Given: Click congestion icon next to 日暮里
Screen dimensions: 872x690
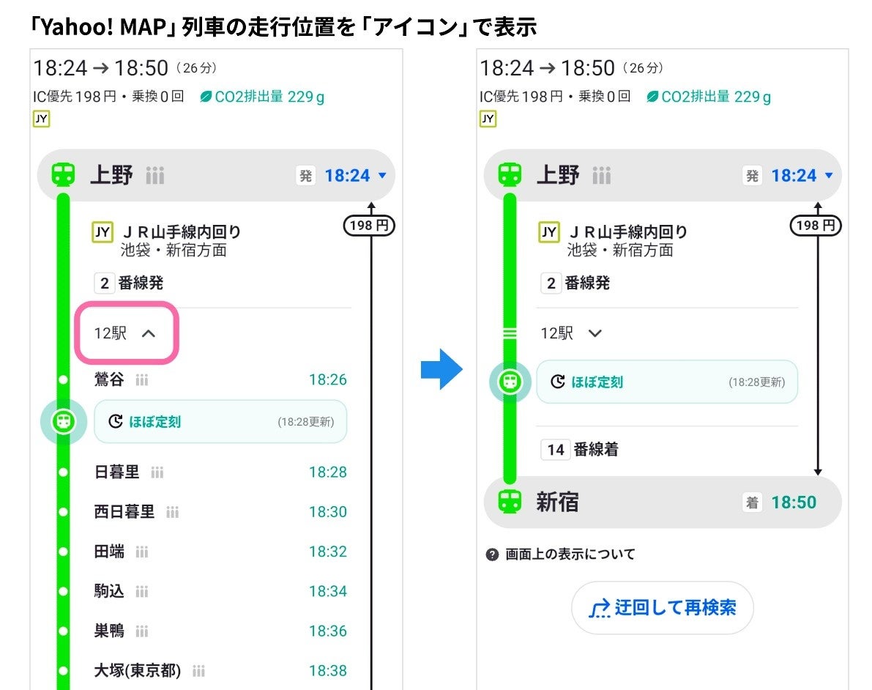Looking at the screenshot, I should (157, 472).
